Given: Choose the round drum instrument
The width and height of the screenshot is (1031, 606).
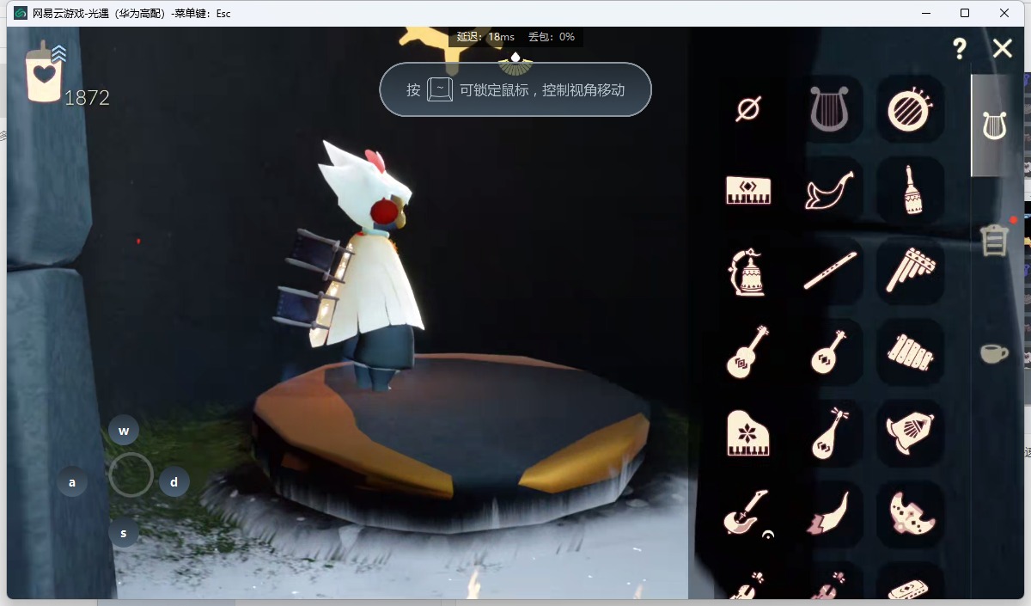Looking at the screenshot, I should click(910, 109).
